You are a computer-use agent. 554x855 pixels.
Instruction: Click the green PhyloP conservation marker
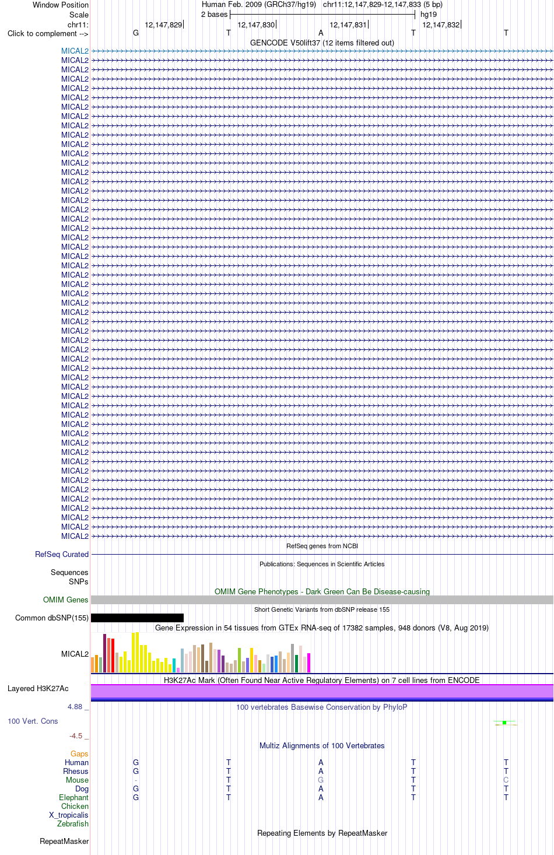[504, 723]
